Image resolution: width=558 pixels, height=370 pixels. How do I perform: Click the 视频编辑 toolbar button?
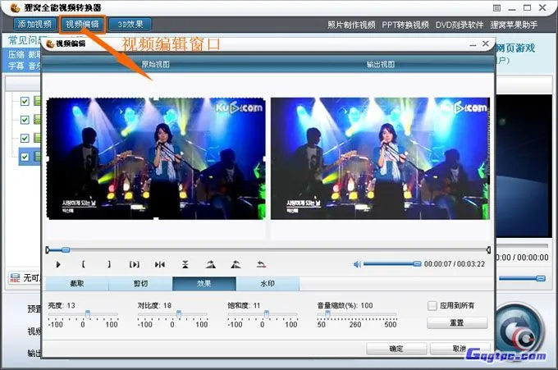tap(83, 24)
